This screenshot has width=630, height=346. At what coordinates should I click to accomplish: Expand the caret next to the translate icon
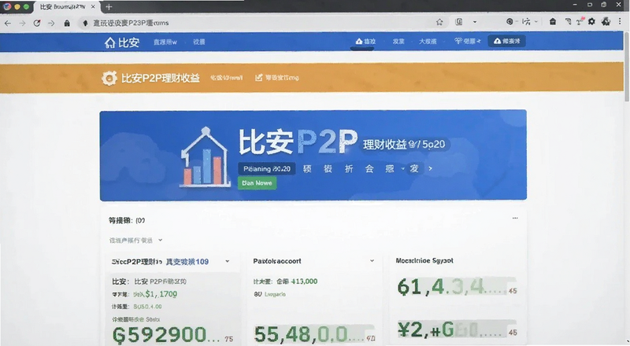pos(536,22)
